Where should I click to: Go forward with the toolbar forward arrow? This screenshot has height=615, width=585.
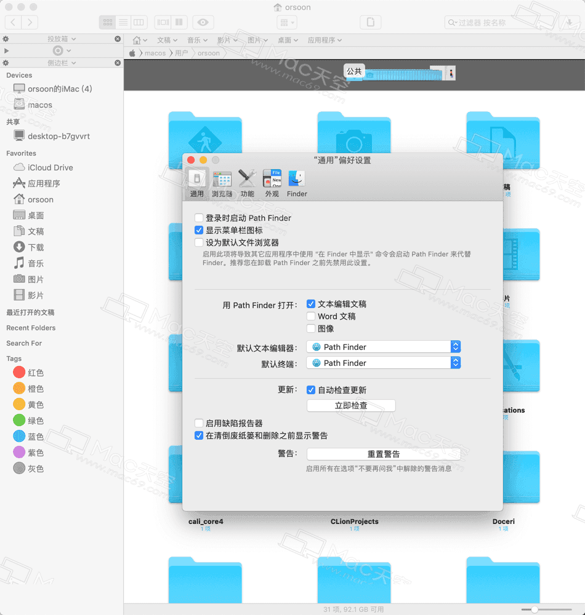pos(30,22)
